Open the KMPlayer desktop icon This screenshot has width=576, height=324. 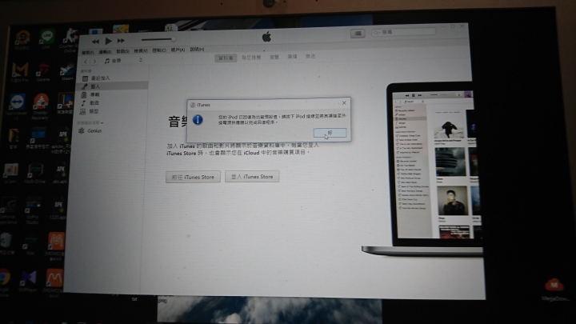click(x=28, y=282)
